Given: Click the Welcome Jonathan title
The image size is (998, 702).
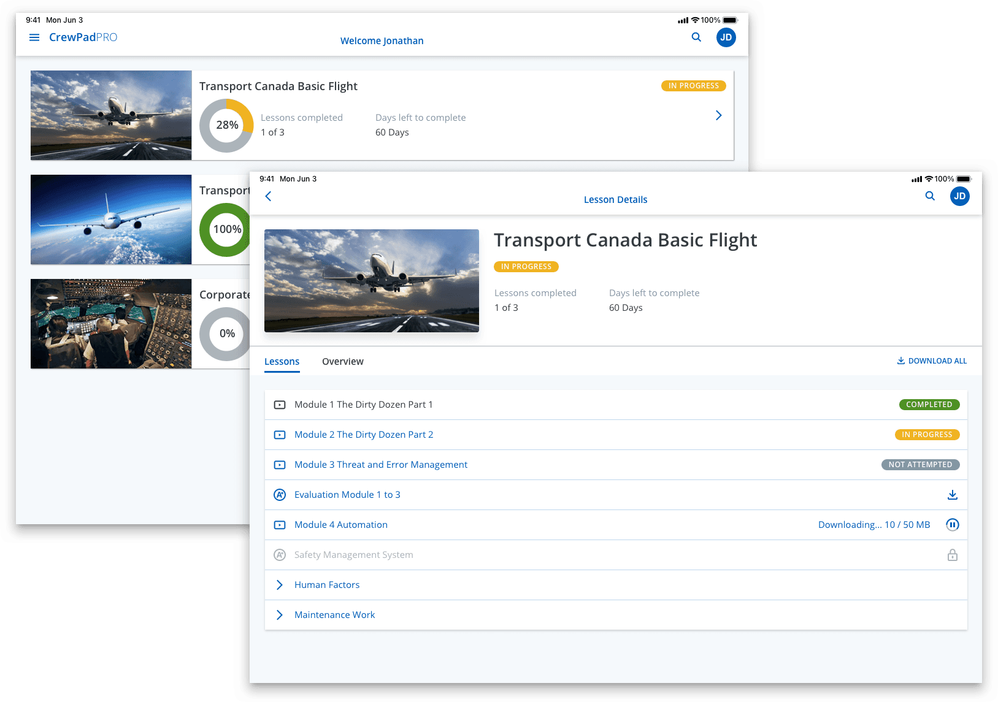Looking at the screenshot, I should [x=382, y=41].
